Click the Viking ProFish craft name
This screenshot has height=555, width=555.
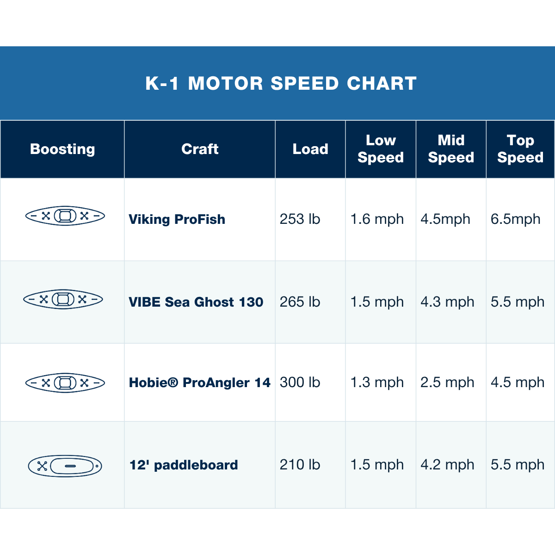pyautogui.click(x=177, y=219)
